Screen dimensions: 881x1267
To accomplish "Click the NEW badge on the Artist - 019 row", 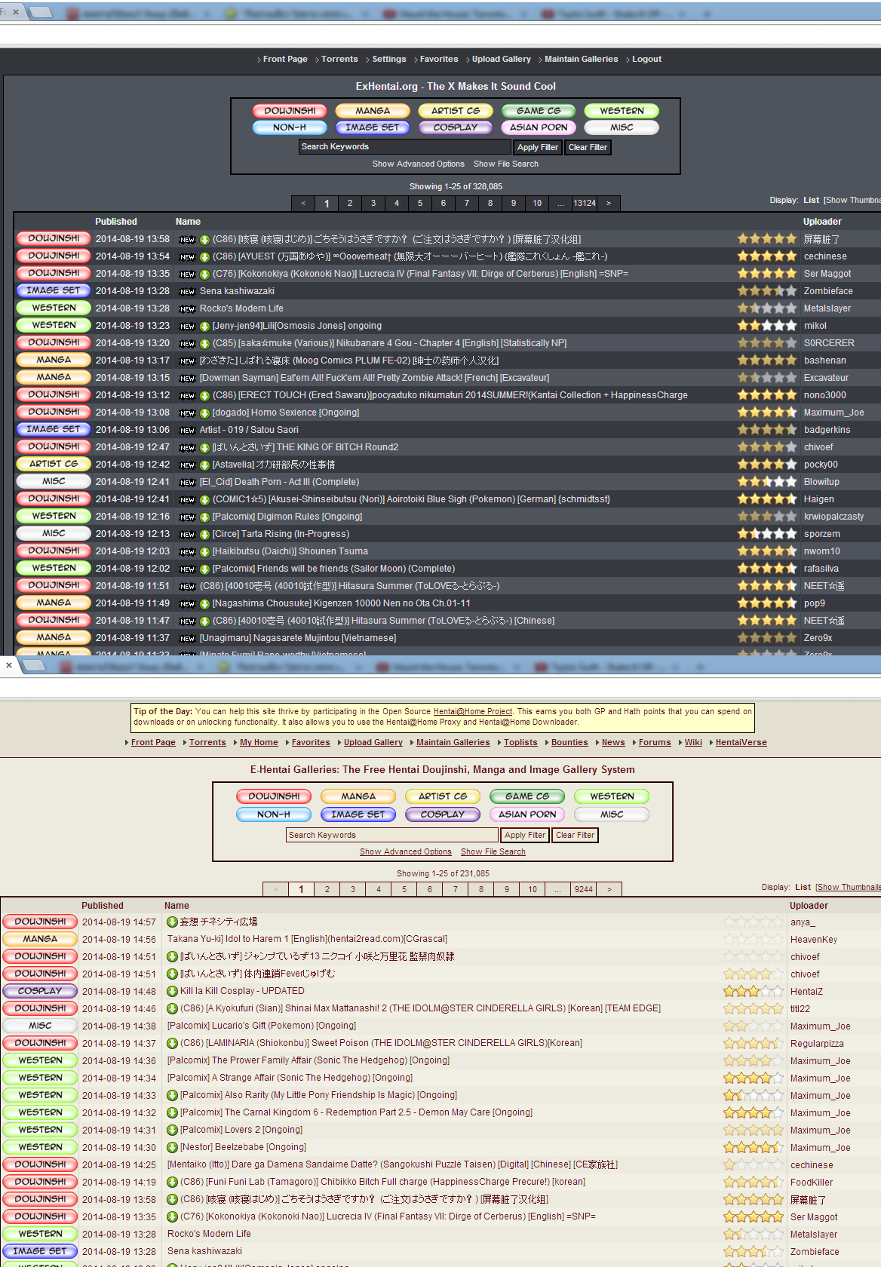I will pos(187,431).
